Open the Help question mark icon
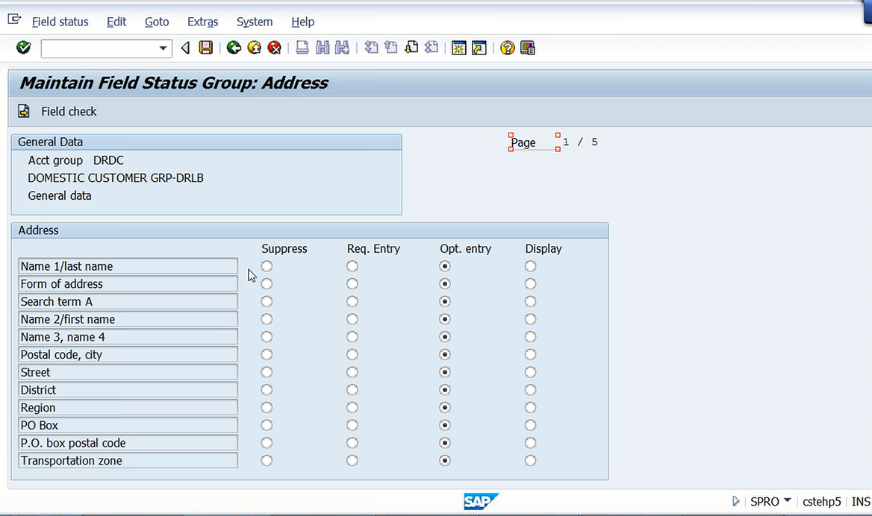Image resolution: width=872 pixels, height=516 pixels. tap(507, 48)
